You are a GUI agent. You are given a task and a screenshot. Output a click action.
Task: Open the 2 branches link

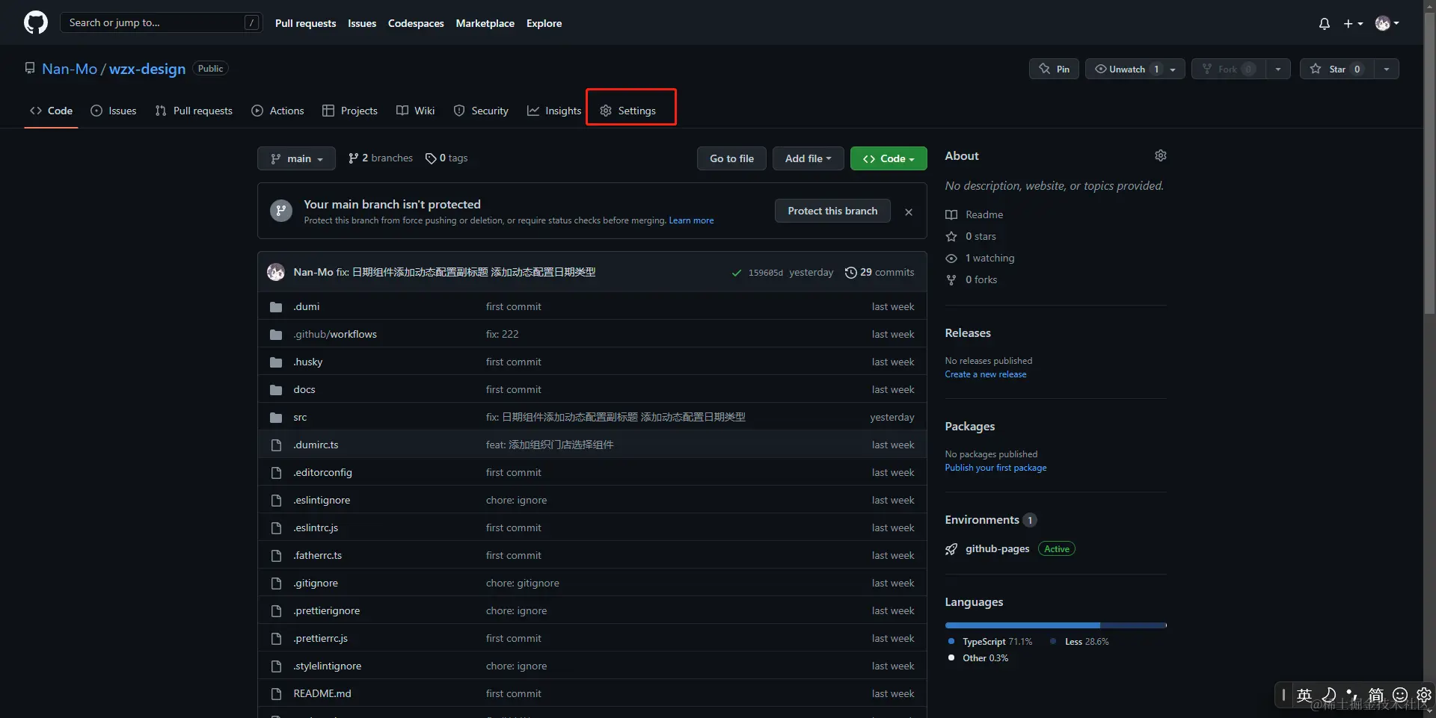pos(381,158)
